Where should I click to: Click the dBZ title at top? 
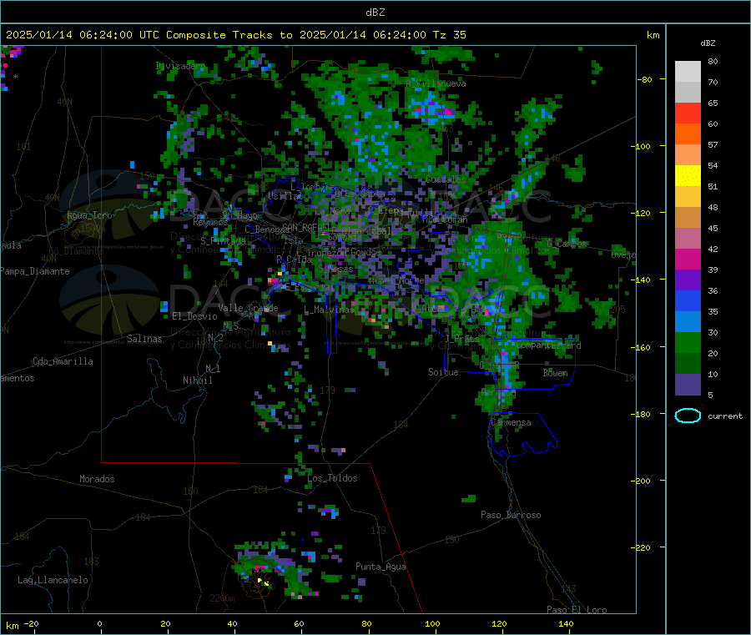tap(375, 13)
